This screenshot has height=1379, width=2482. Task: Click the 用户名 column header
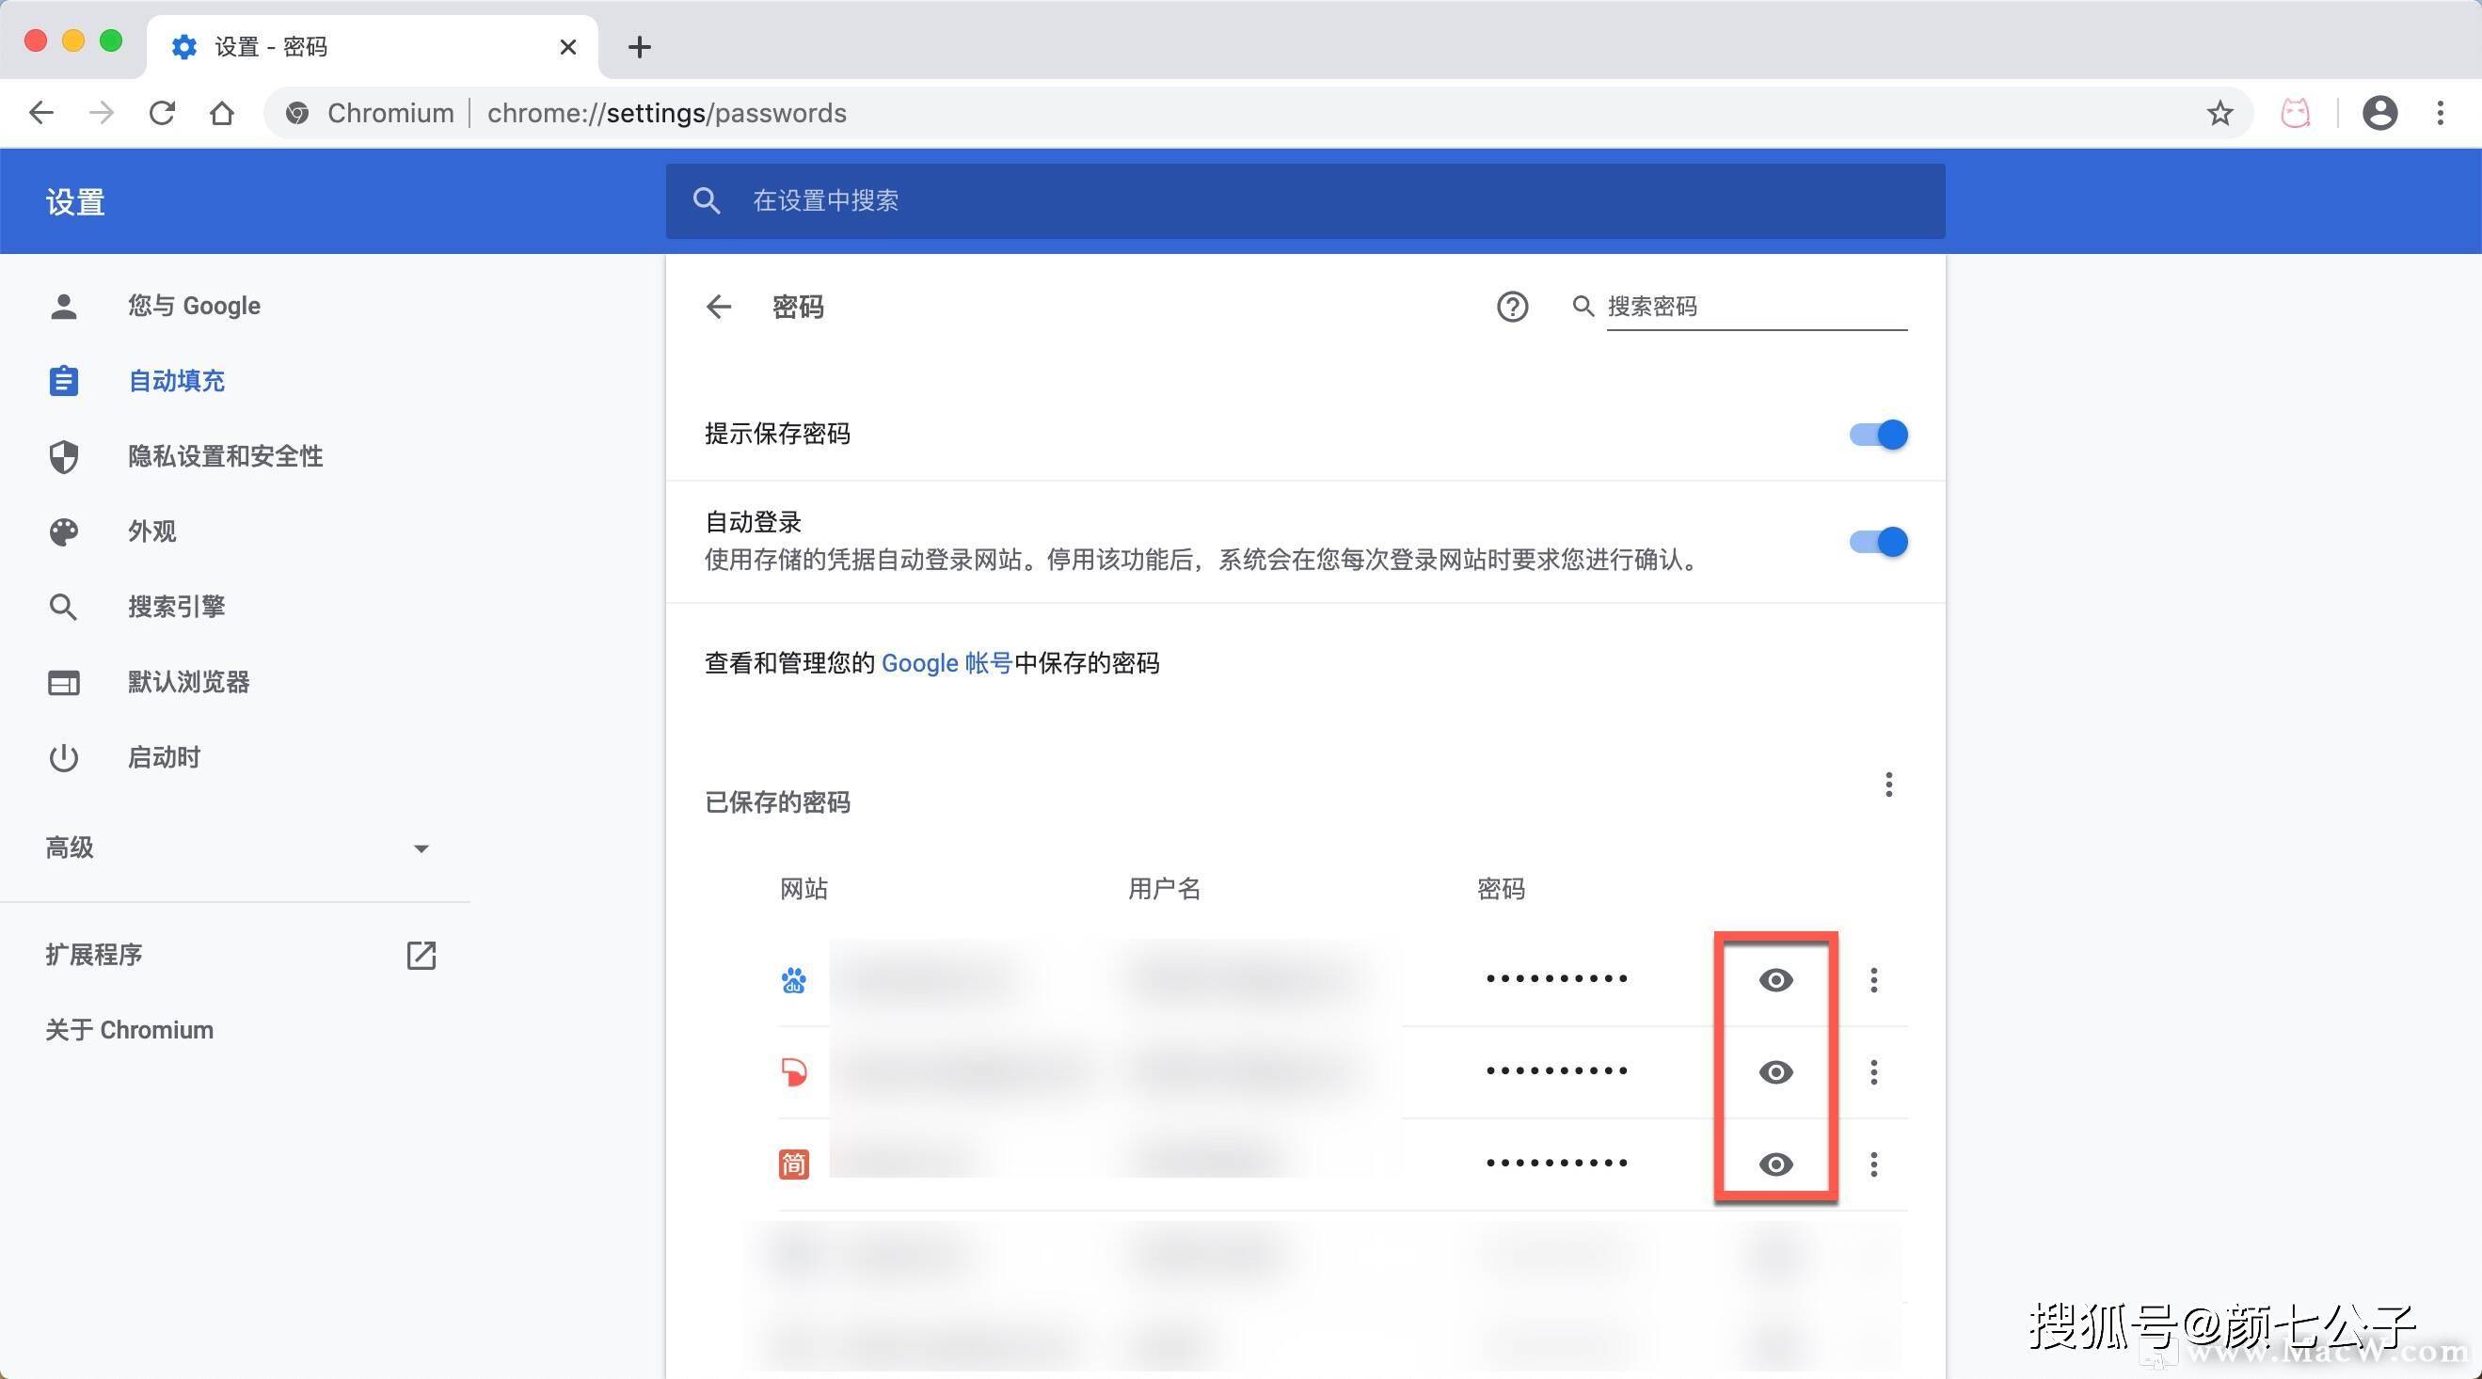tap(1164, 889)
